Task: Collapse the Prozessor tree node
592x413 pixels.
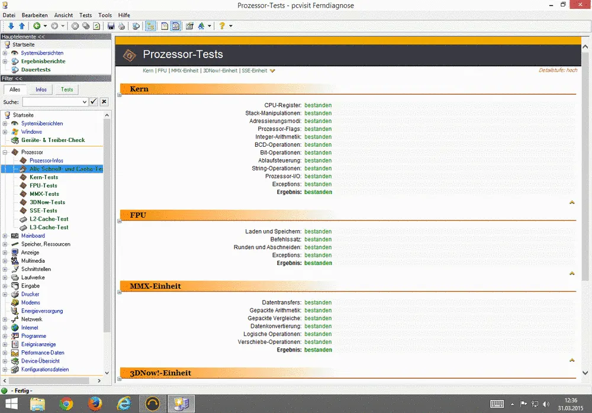Action: click(x=5, y=152)
